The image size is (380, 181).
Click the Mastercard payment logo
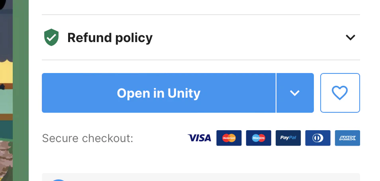click(229, 138)
